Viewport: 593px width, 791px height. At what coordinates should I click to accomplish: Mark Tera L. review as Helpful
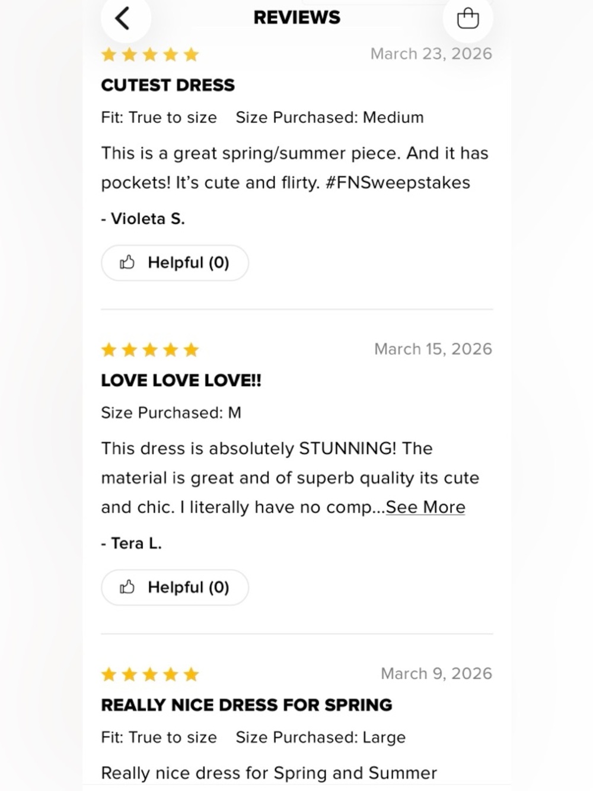[x=175, y=587]
